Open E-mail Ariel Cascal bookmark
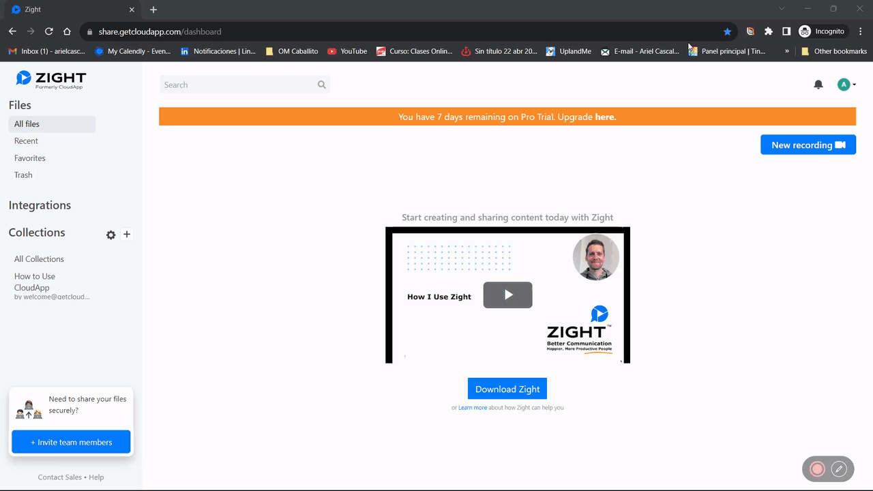 640,51
